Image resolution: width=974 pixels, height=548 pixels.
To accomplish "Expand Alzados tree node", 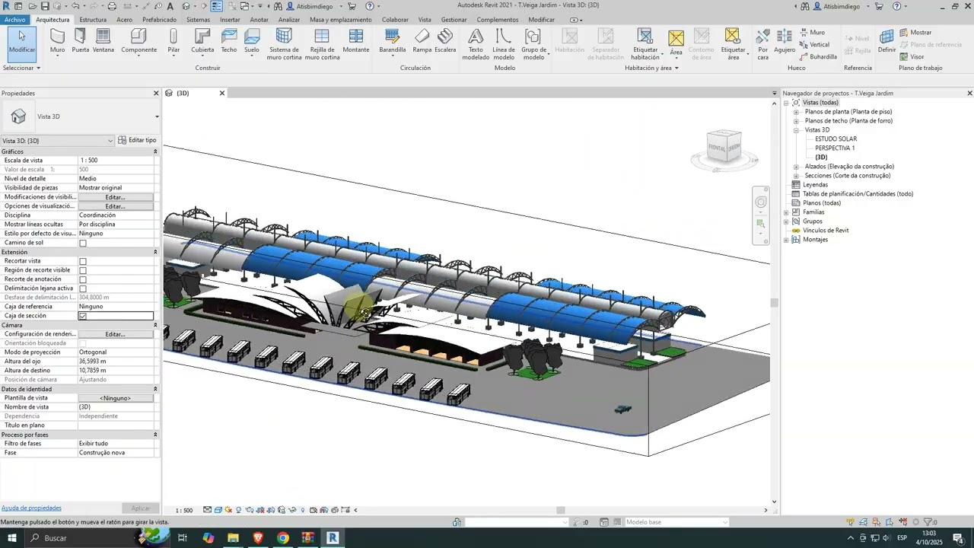I will click(x=796, y=167).
